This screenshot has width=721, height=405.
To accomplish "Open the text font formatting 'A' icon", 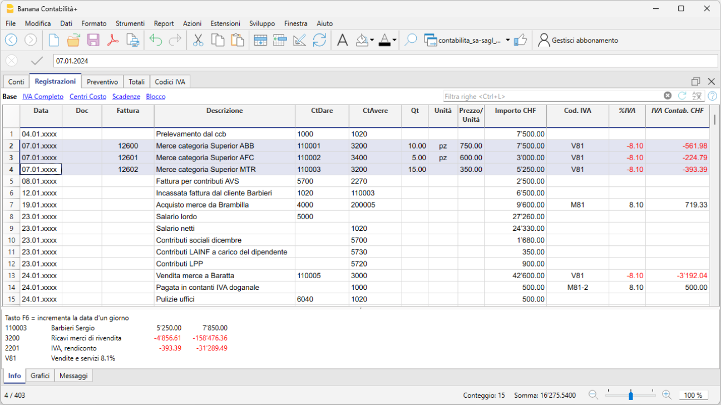I will [x=343, y=40].
